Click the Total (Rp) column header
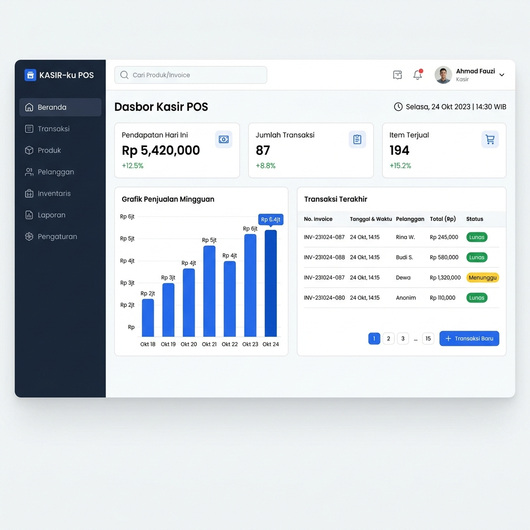 point(443,219)
